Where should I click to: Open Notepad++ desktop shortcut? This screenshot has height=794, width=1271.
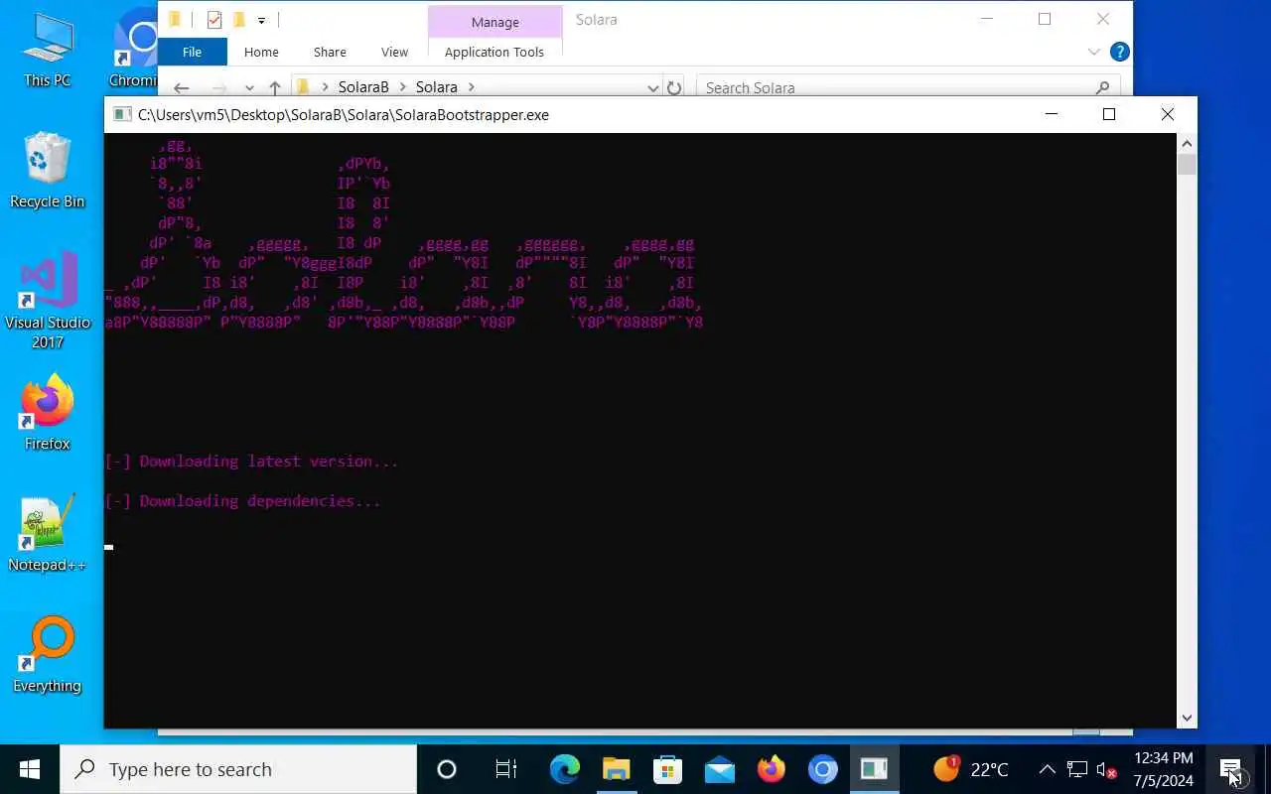pos(48,534)
